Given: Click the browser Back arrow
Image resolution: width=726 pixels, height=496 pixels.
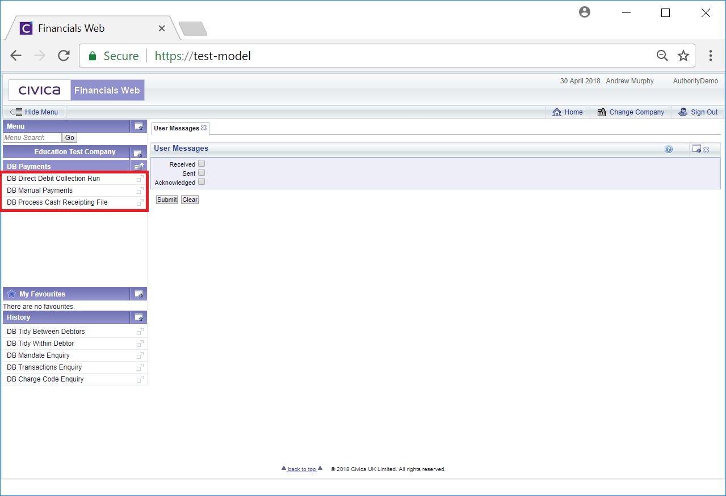Looking at the screenshot, I should point(16,56).
